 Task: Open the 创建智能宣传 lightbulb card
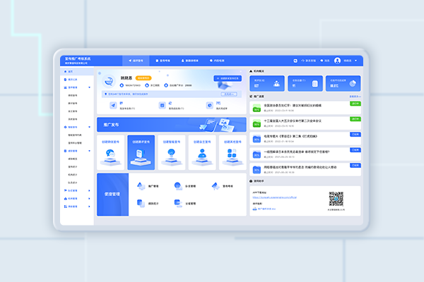point(172,161)
